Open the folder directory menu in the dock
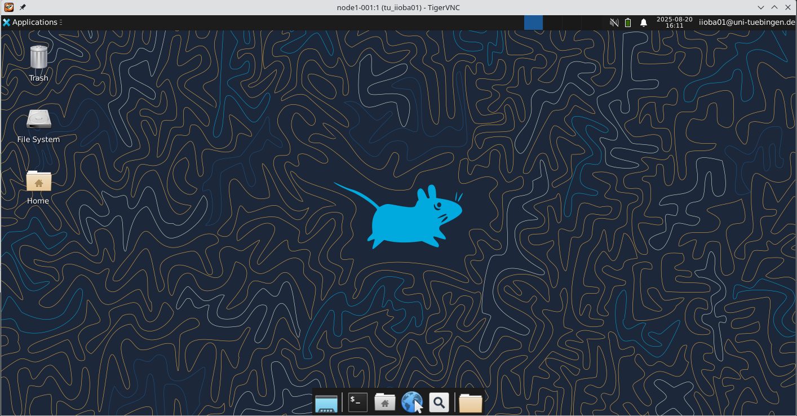 (x=471, y=402)
